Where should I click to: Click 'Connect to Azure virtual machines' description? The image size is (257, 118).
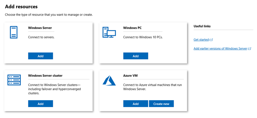(152, 87)
